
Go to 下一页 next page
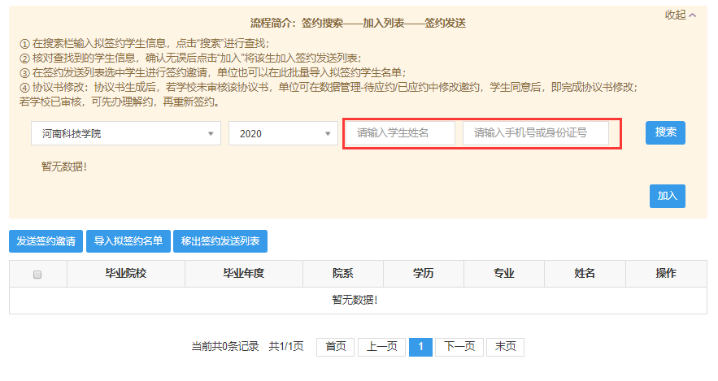[459, 347]
